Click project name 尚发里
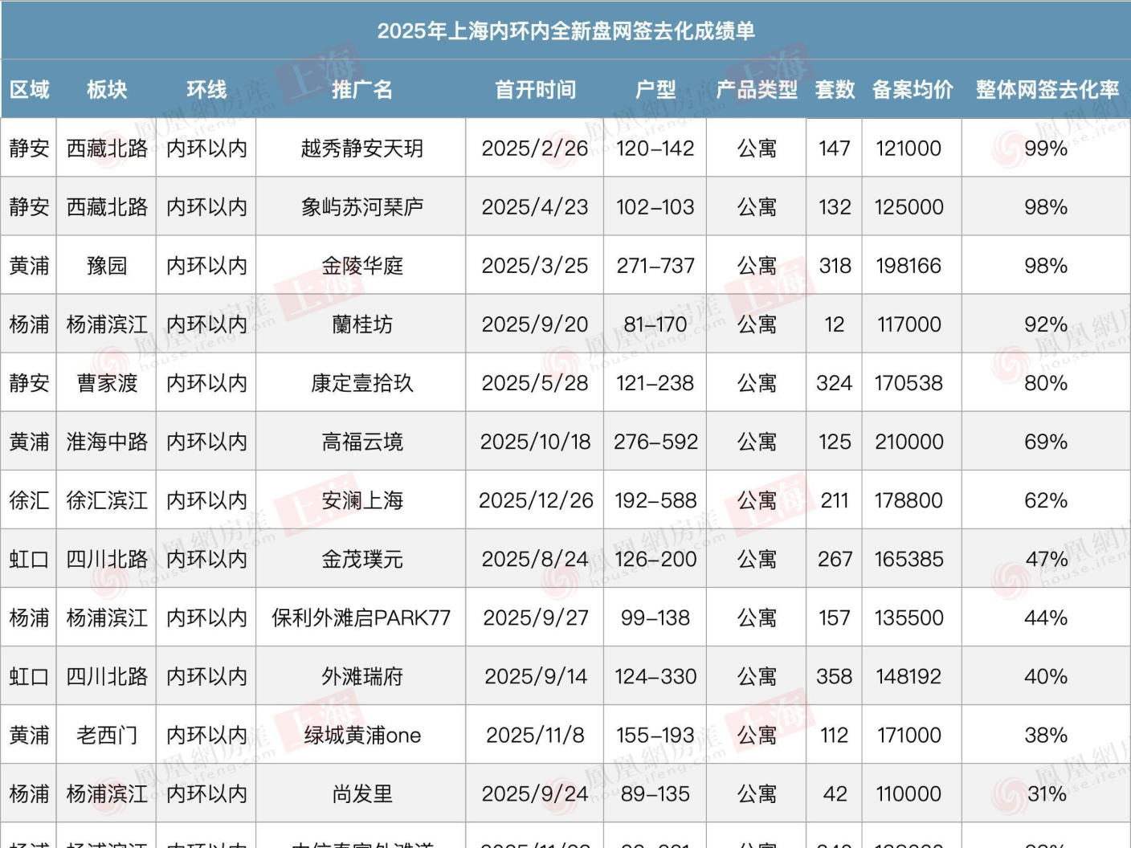Screen dimensions: 1131x848 tap(361, 793)
